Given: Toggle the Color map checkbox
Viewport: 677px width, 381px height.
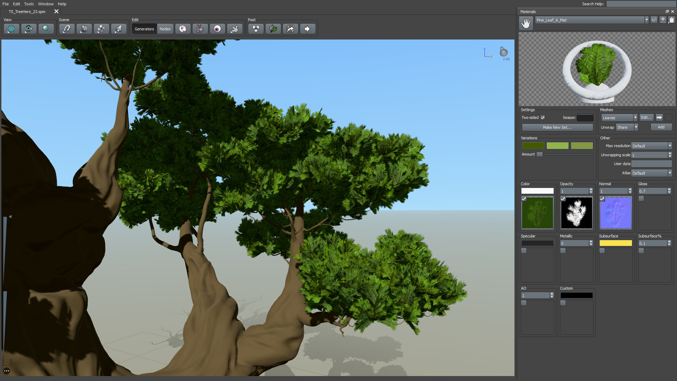Looking at the screenshot, I should point(524,199).
